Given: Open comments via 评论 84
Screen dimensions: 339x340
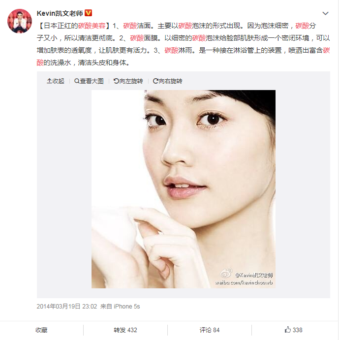Looking at the screenshot, I should [x=210, y=330].
